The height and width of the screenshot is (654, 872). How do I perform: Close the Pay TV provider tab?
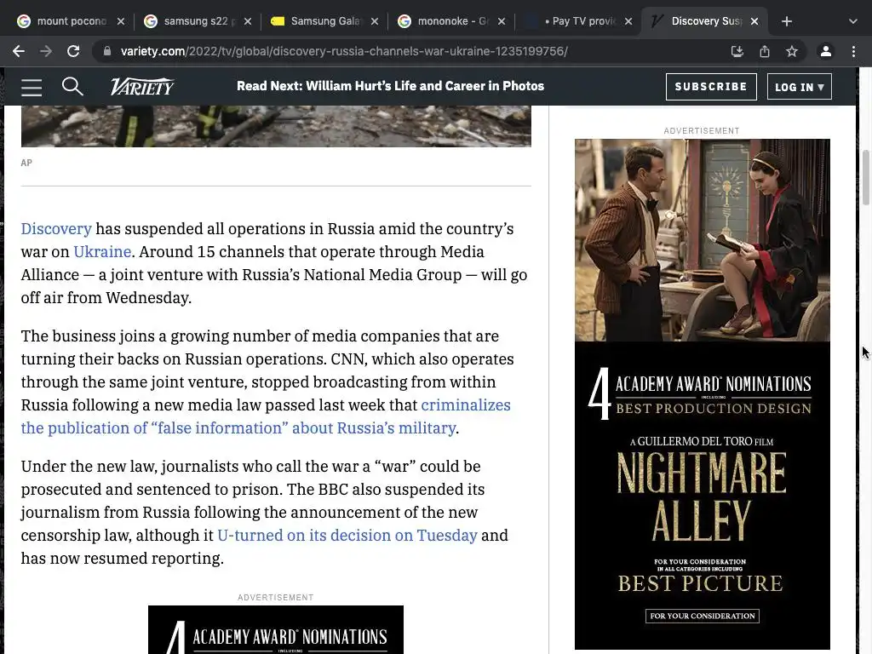tap(628, 21)
